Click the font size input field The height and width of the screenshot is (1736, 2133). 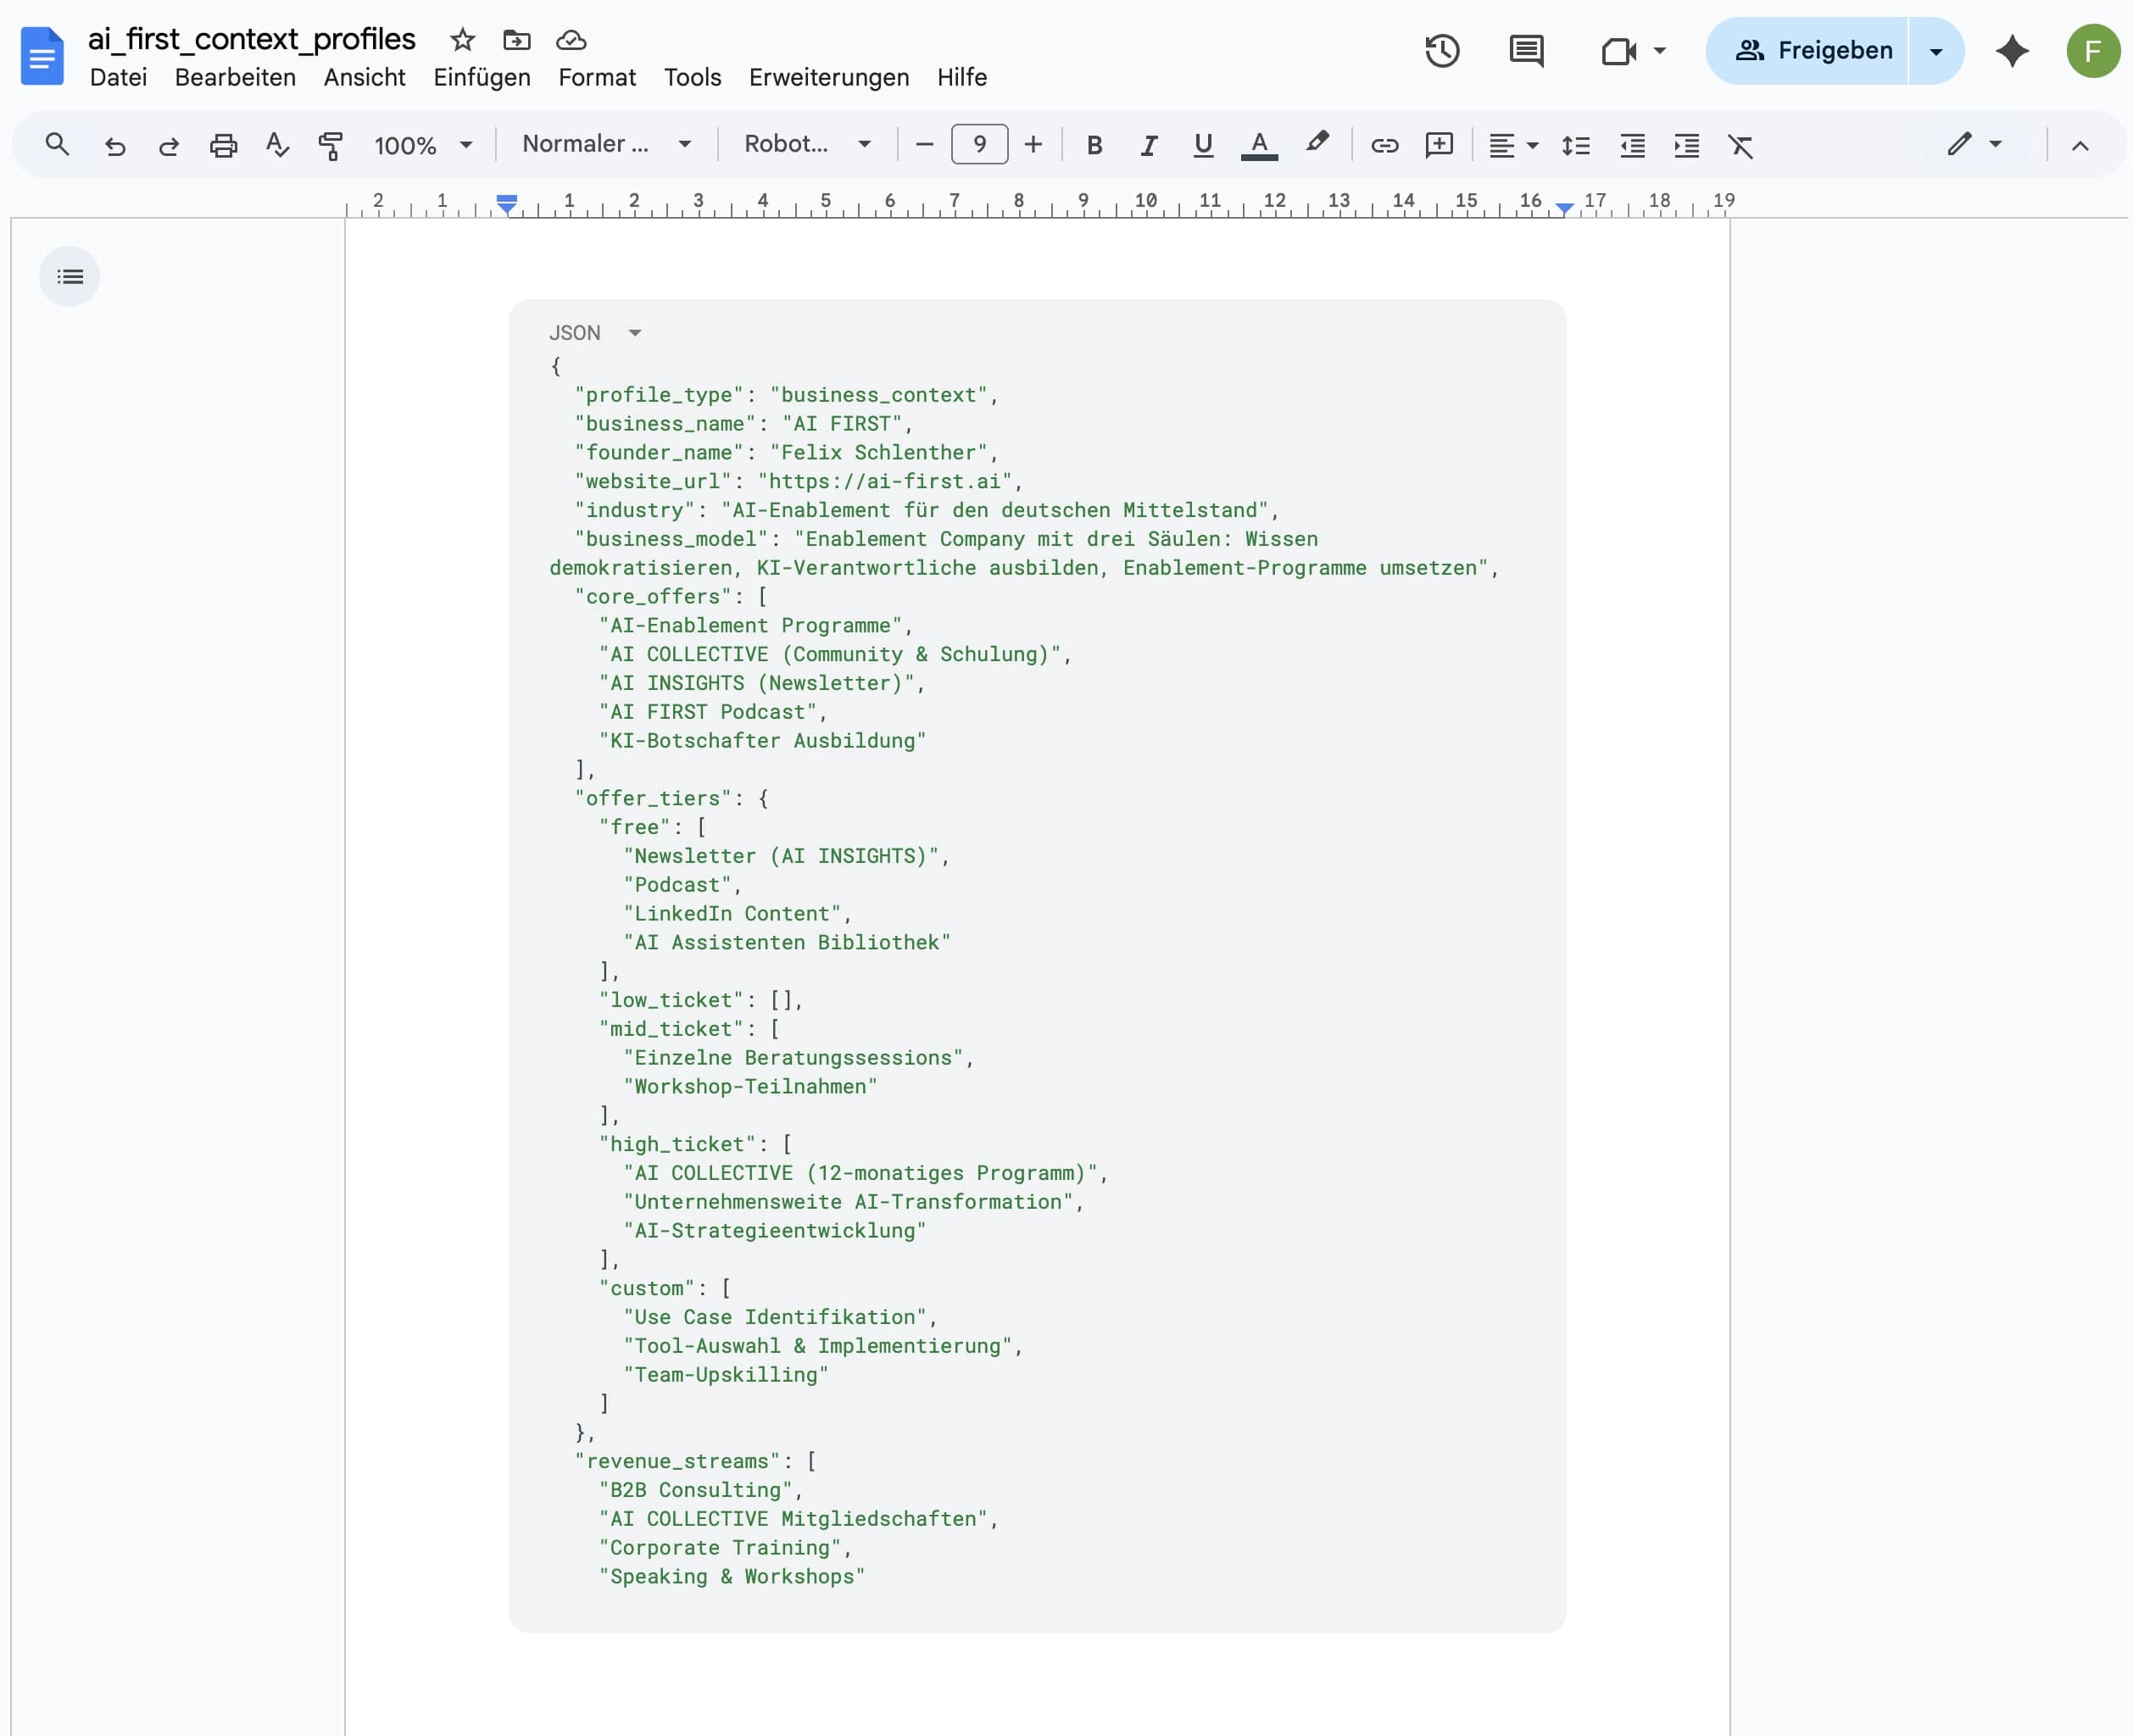[979, 145]
